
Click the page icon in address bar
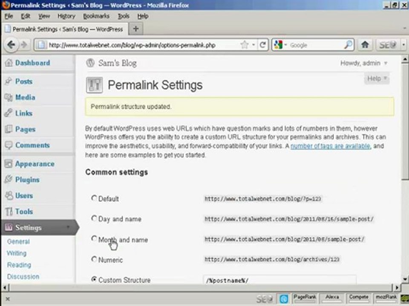pyautogui.click(x=41, y=45)
